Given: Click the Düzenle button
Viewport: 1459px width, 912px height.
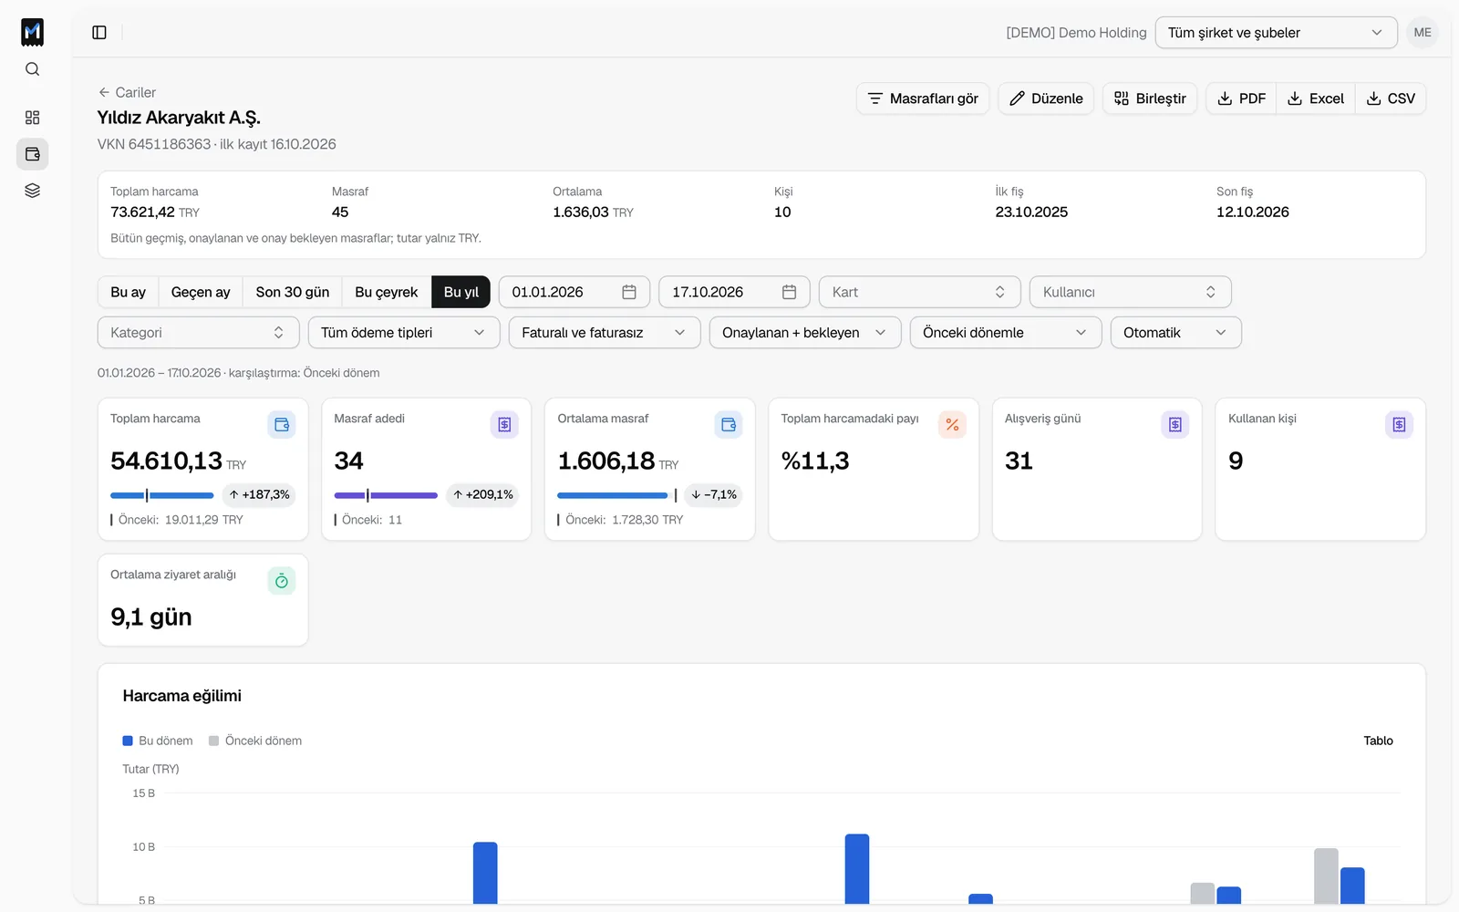Looking at the screenshot, I should click(1046, 98).
